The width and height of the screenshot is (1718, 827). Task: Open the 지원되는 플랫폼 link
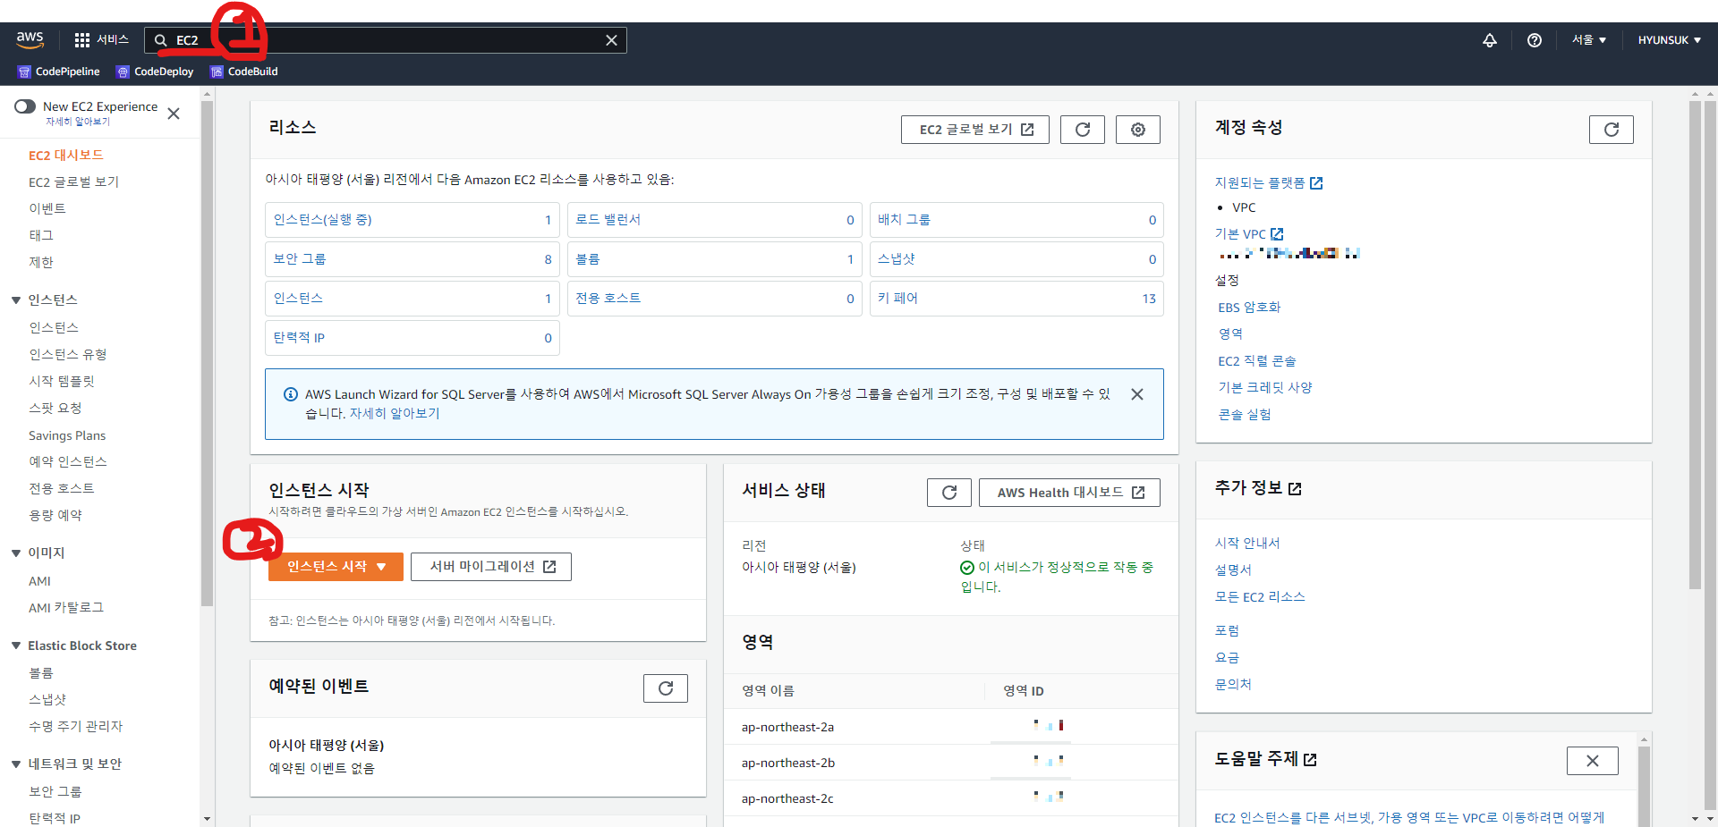point(1269,182)
